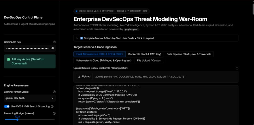Click the google-genai code label
Screen dimensions: 254x125
131,30
